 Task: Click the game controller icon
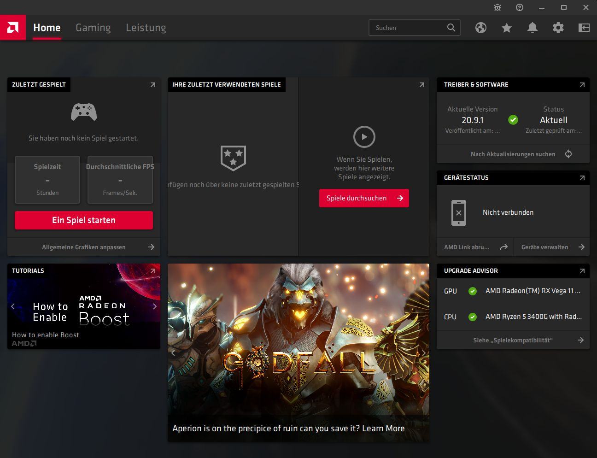click(84, 112)
